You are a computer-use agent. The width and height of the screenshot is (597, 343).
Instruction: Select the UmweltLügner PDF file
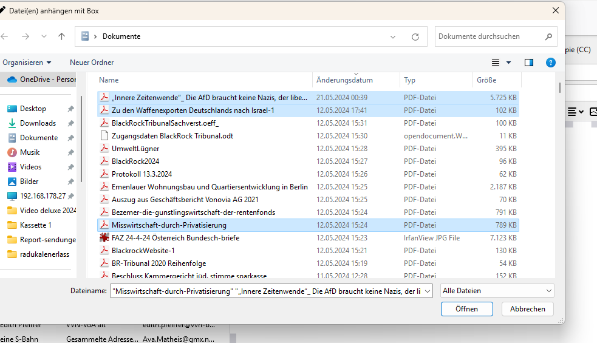pyautogui.click(x=135, y=149)
